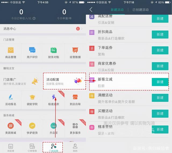Open 用户评价 user reviews icon
The height and width of the screenshot is (153, 172).
32,50
